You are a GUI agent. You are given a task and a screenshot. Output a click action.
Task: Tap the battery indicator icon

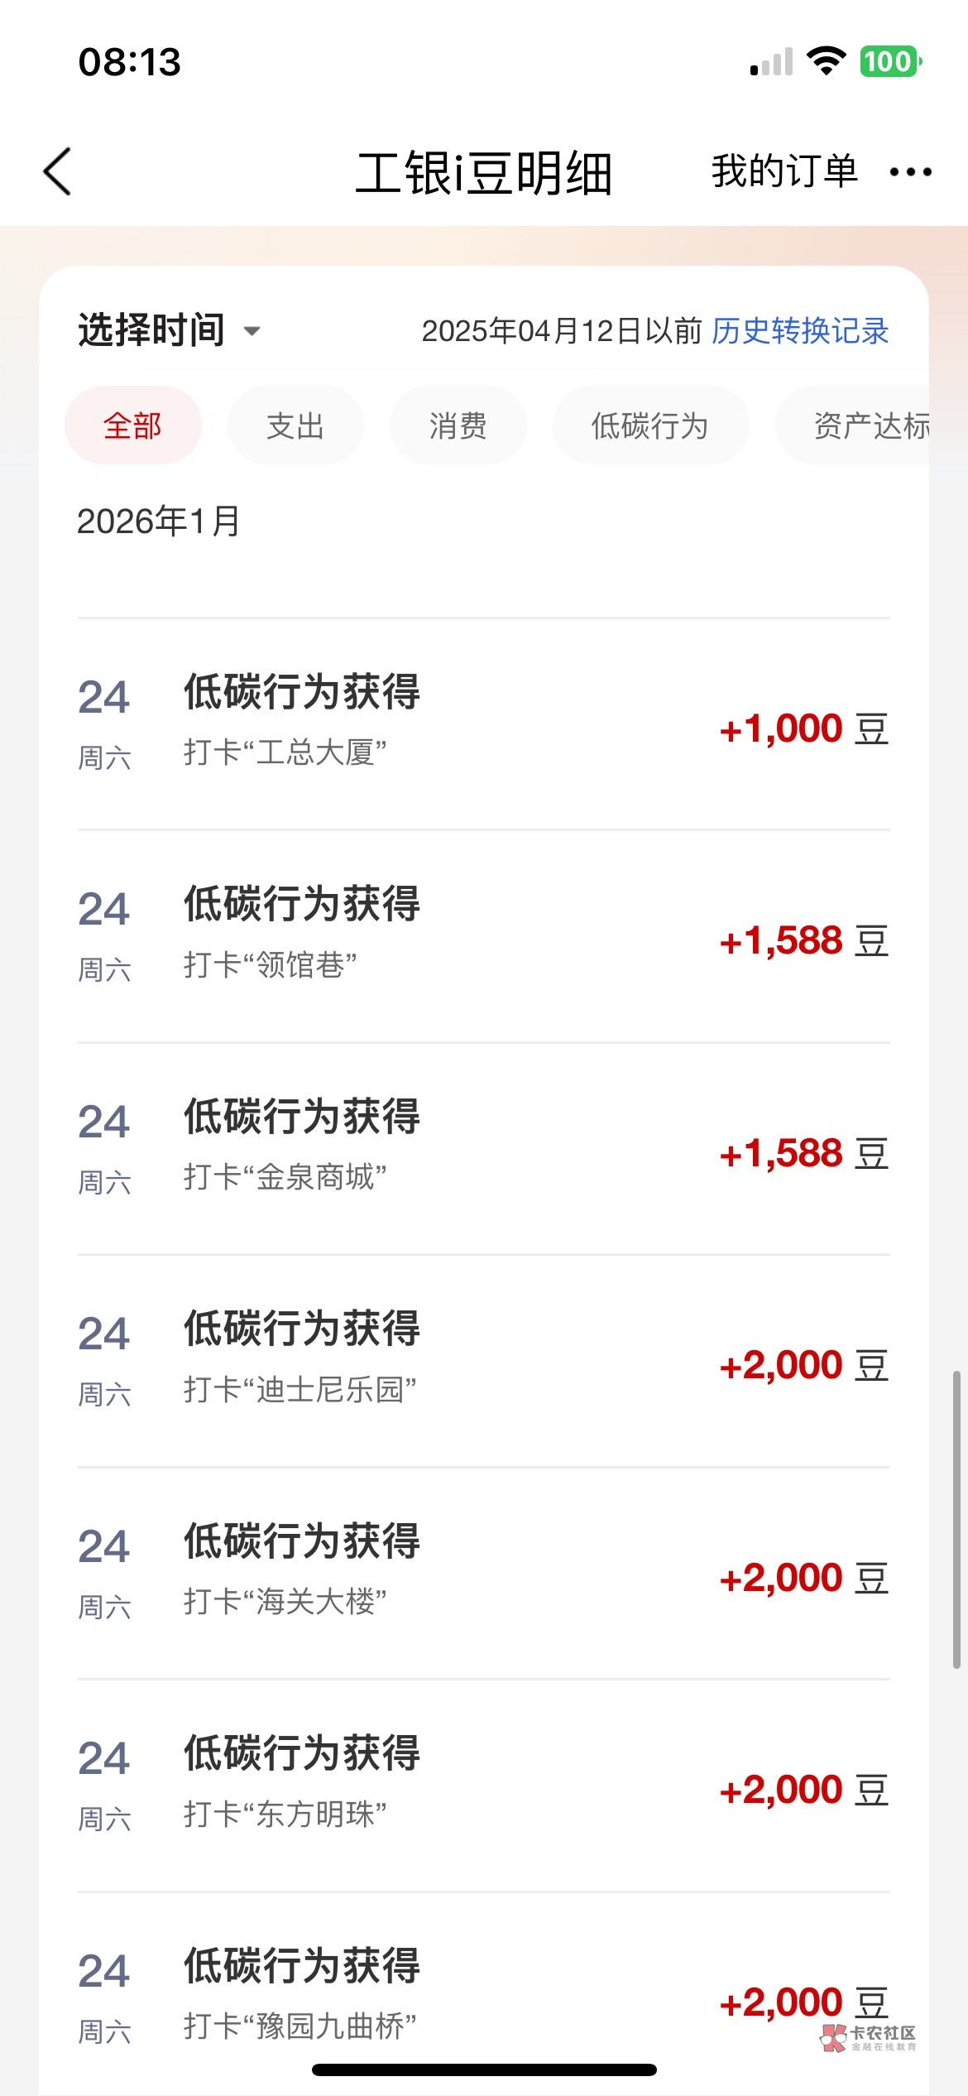coord(890,61)
